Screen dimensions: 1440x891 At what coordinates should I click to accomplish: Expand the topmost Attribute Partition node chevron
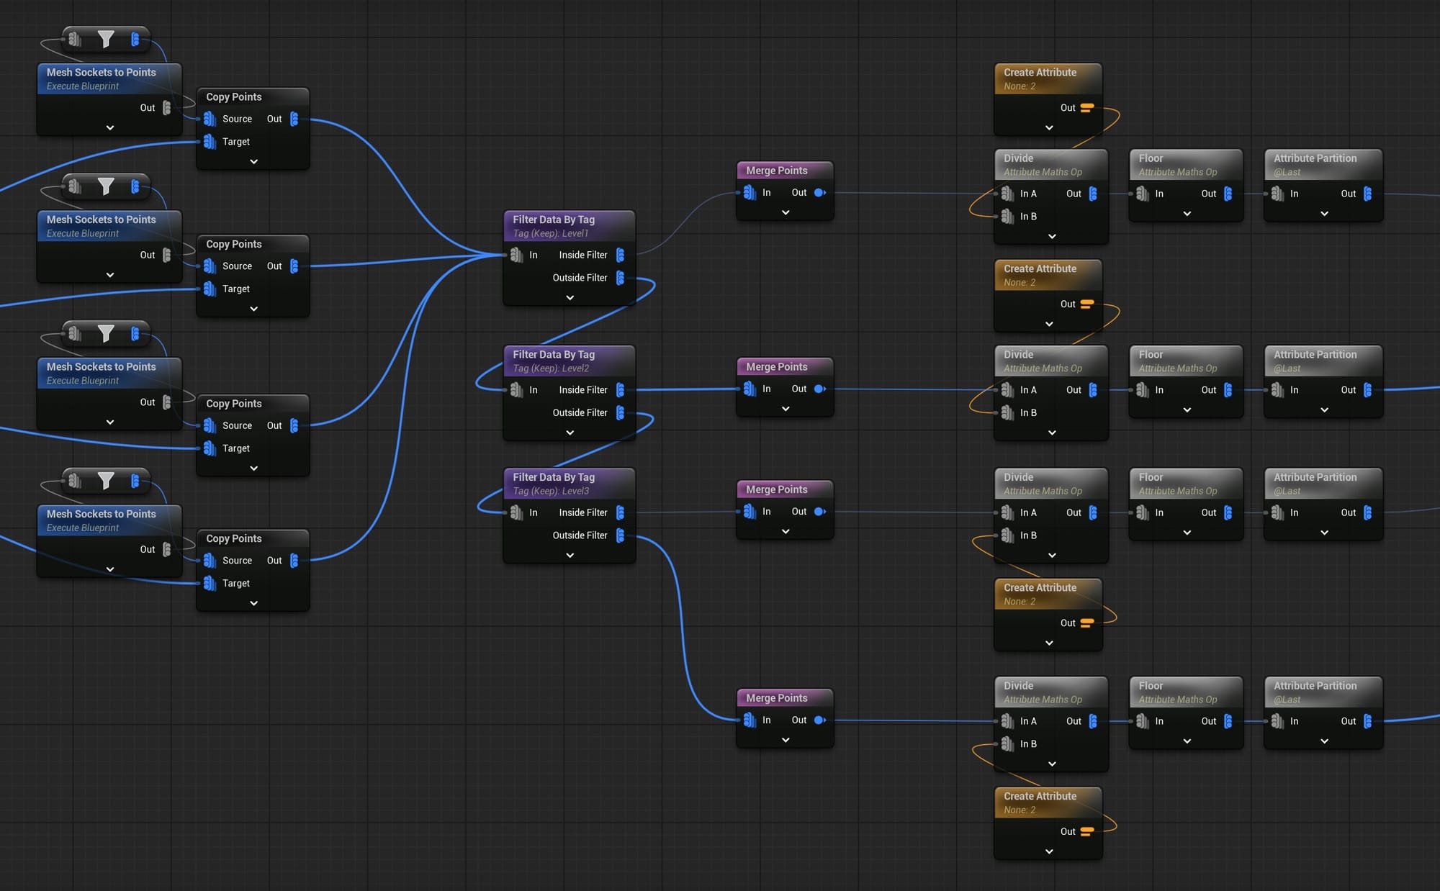[x=1324, y=214]
